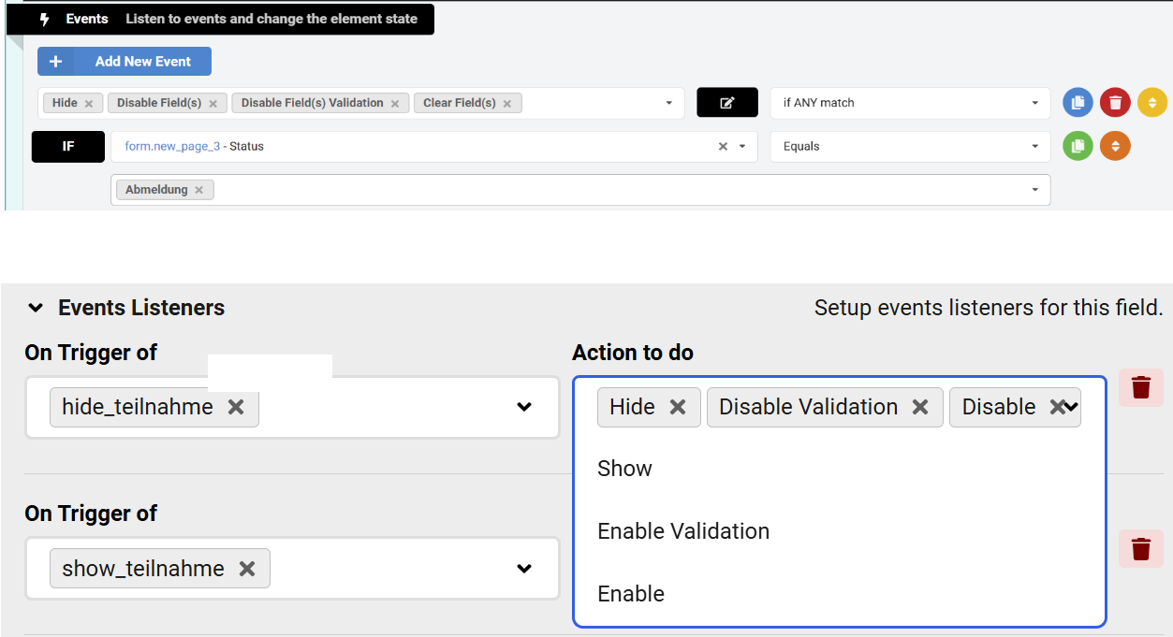Delete the show_teilnahme listener row
Image resolution: width=1173 pixels, height=637 pixels.
click(1140, 549)
